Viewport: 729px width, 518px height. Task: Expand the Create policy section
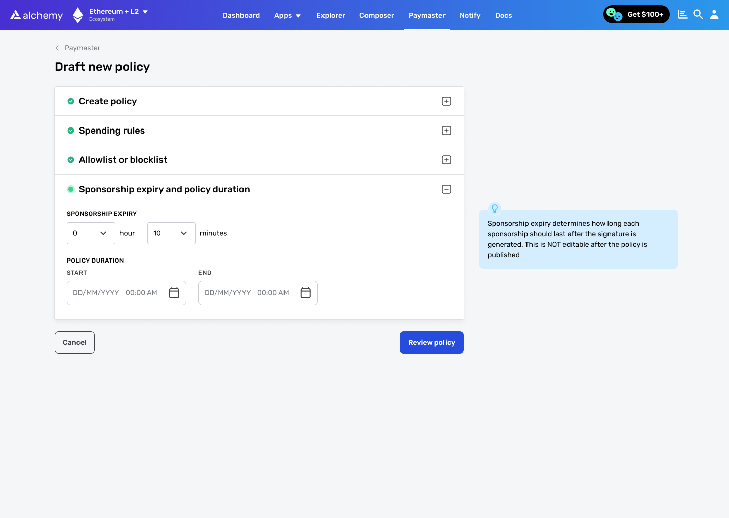point(447,101)
